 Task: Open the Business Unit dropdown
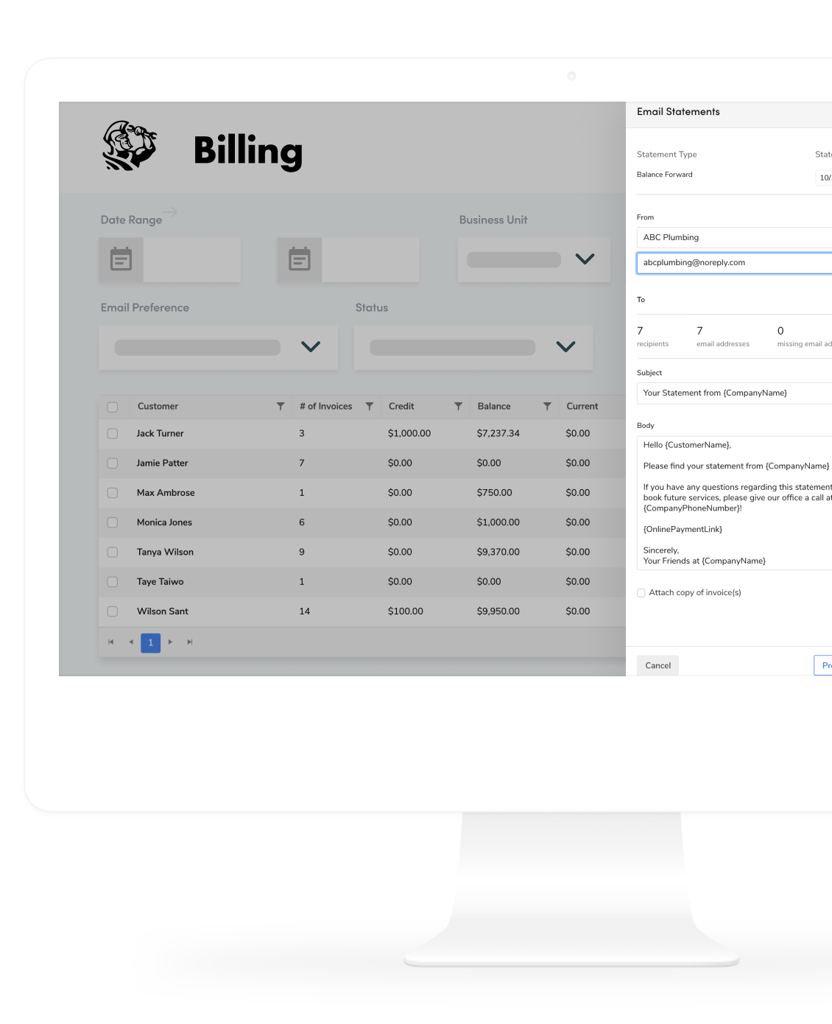click(585, 259)
